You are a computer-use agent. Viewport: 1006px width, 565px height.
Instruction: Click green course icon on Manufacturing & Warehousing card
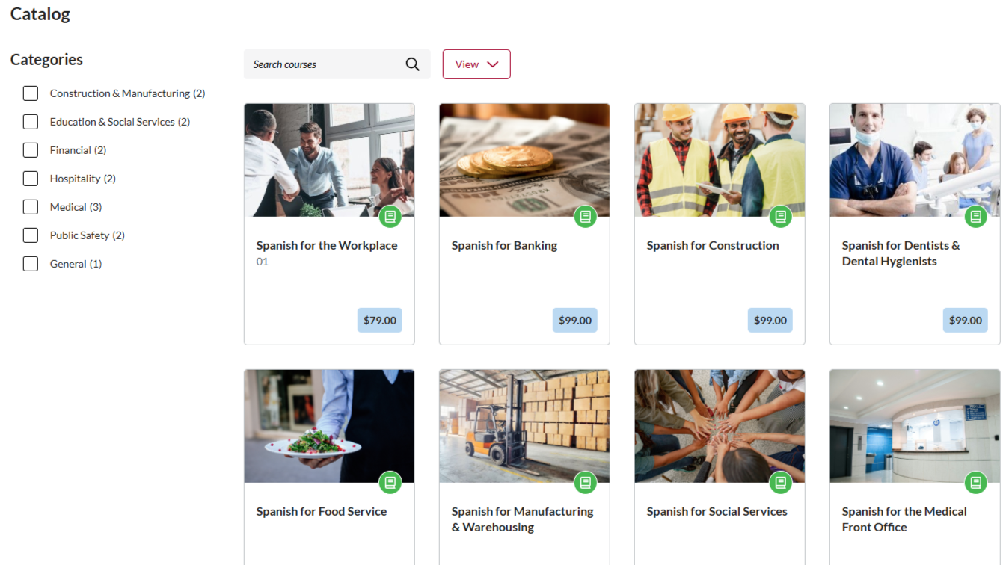coord(585,483)
